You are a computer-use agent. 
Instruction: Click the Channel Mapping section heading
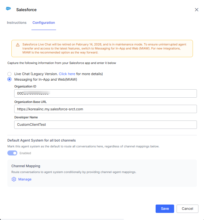tap(26, 166)
